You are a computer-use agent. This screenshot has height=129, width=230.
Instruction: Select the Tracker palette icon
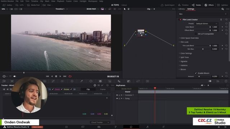(x=100, y=81)
